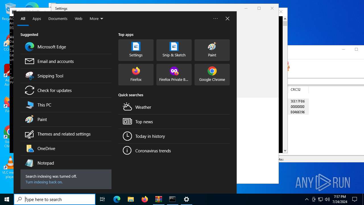Viewport: 364px width, 205px height.
Task: Select CRC32 value 3EE17FB6
Action: [x=297, y=101]
